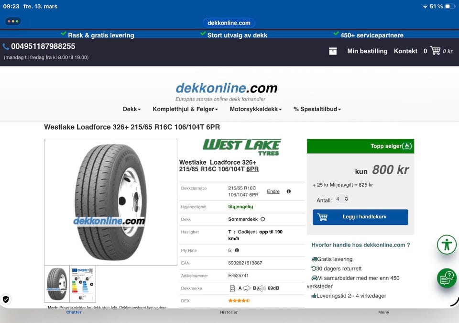The image size is (459, 323).
Task: Select the tire photo thumbnail
Action: point(57,284)
